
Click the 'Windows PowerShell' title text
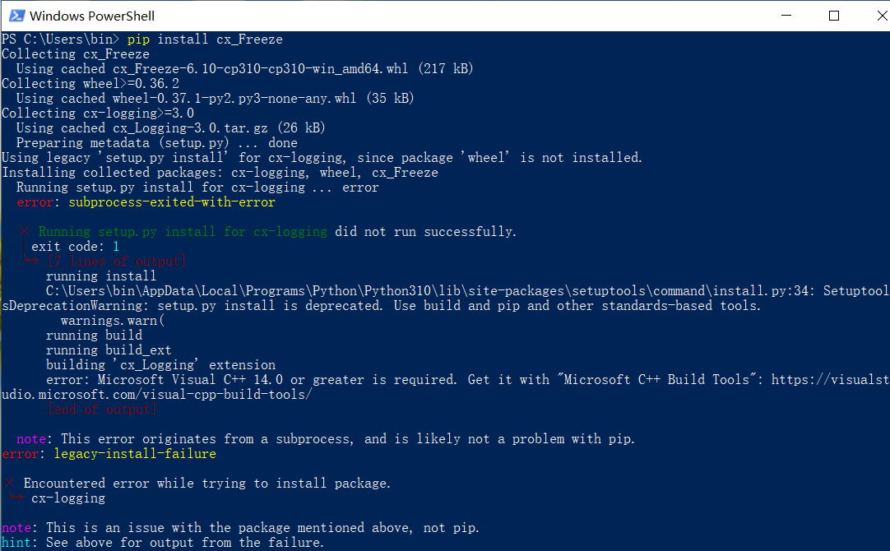click(x=90, y=16)
